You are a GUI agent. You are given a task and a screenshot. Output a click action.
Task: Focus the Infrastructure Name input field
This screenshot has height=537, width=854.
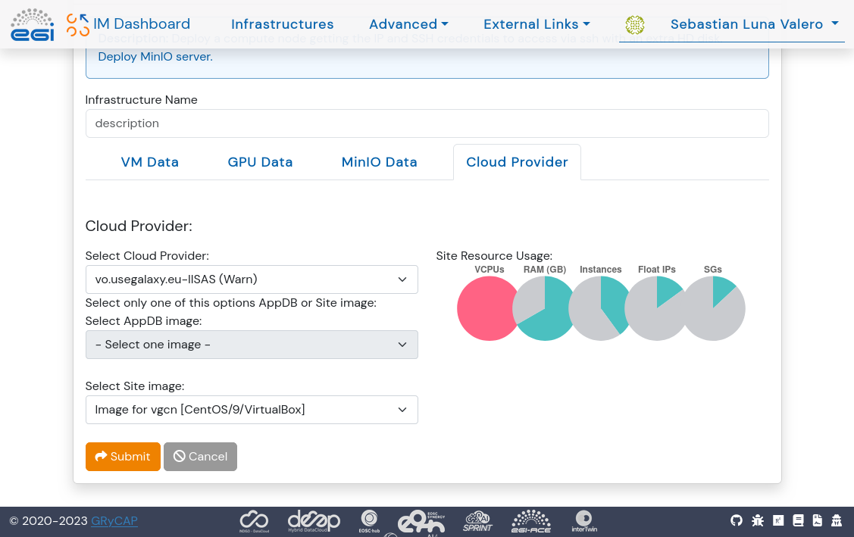pos(427,123)
